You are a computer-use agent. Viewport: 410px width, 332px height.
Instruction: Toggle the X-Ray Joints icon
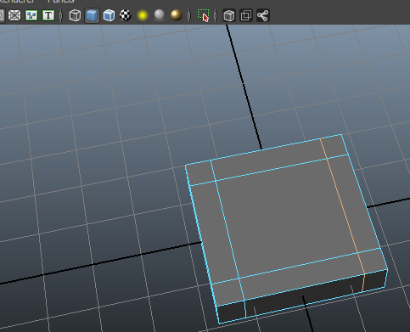tap(263, 15)
